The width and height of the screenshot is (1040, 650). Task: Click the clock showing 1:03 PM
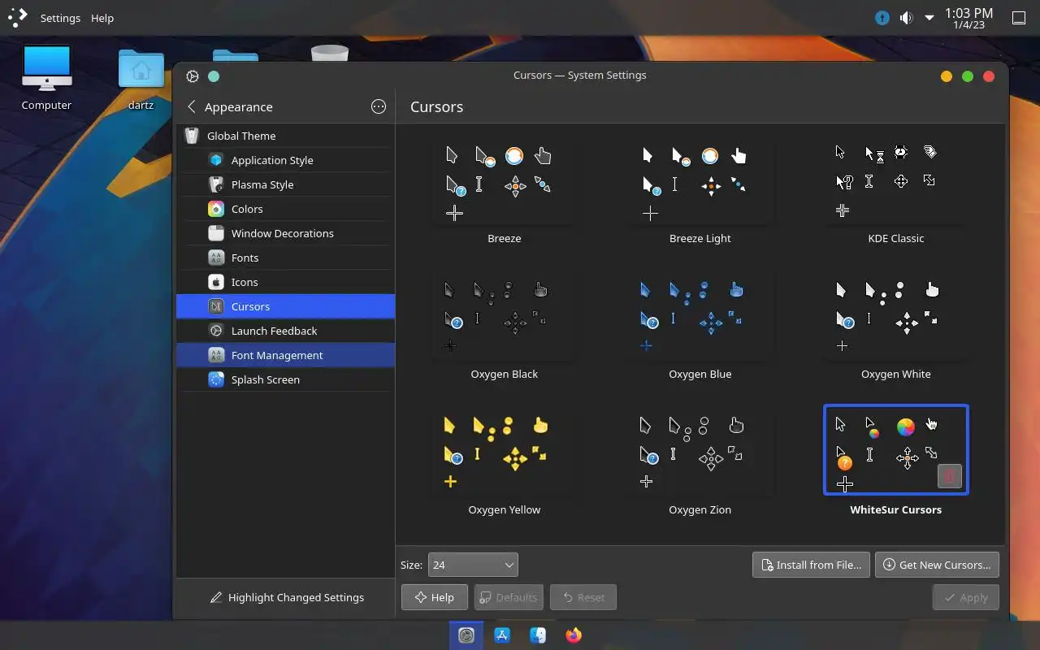[968, 18]
